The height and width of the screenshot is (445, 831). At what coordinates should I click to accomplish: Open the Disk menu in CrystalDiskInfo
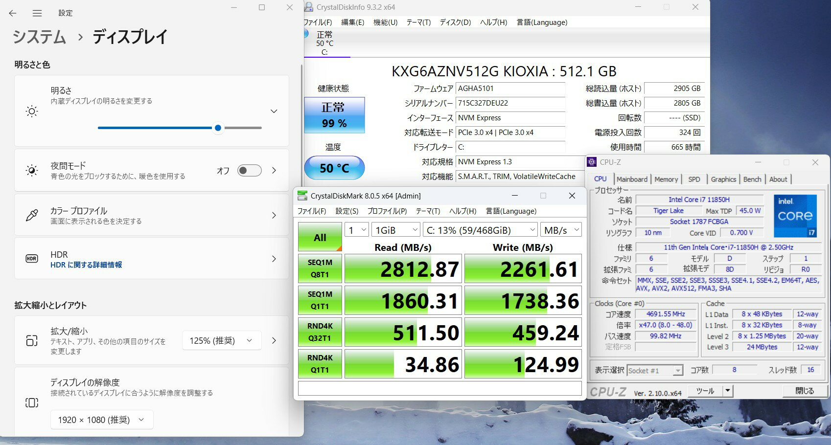pyautogui.click(x=455, y=22)
